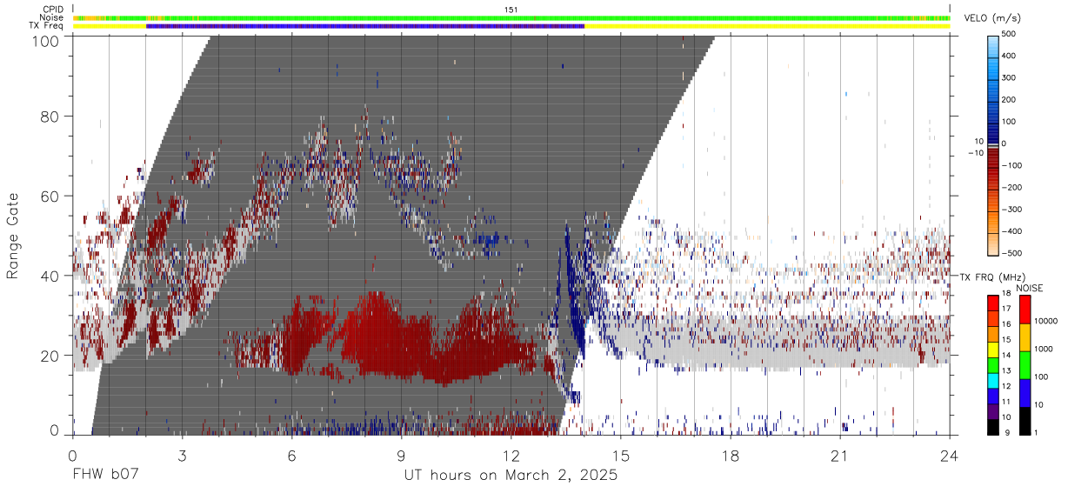1068x493 pixels.
Task: Click range gate axis tick '80'
Action: point(50,117)
